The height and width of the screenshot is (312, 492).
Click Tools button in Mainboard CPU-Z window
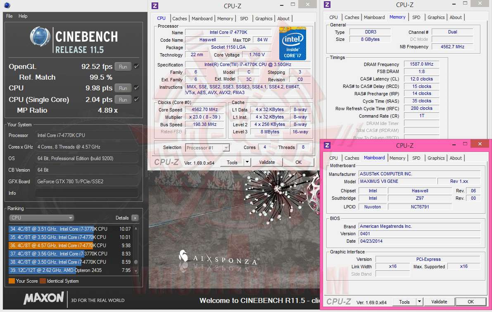point(404,302)
